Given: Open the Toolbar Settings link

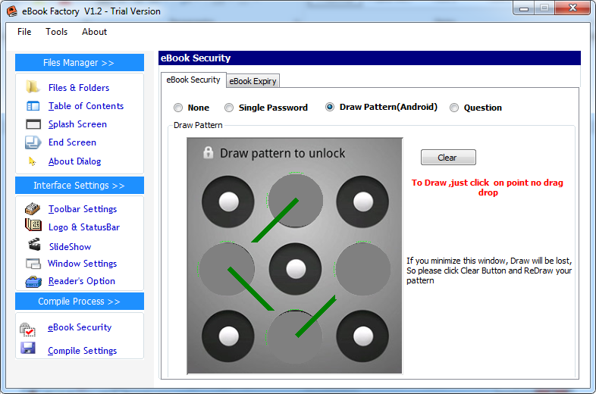Looking at the screenshot, I should coord(83,209).
